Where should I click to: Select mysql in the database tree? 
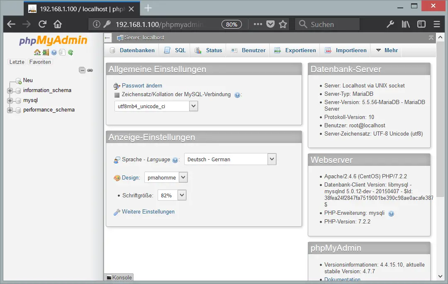pos(30,100)
